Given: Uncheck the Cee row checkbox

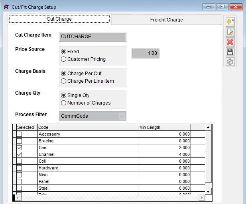Looking at the screenshot, I should point(20,148).
